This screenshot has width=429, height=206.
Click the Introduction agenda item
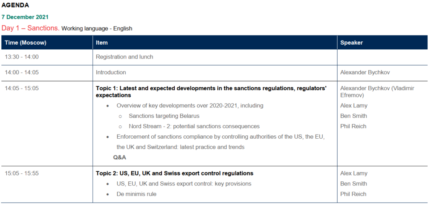click(x=111, y=73)
